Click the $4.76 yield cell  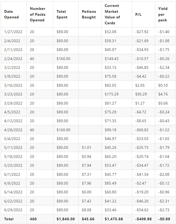click(x=163, y=94)
